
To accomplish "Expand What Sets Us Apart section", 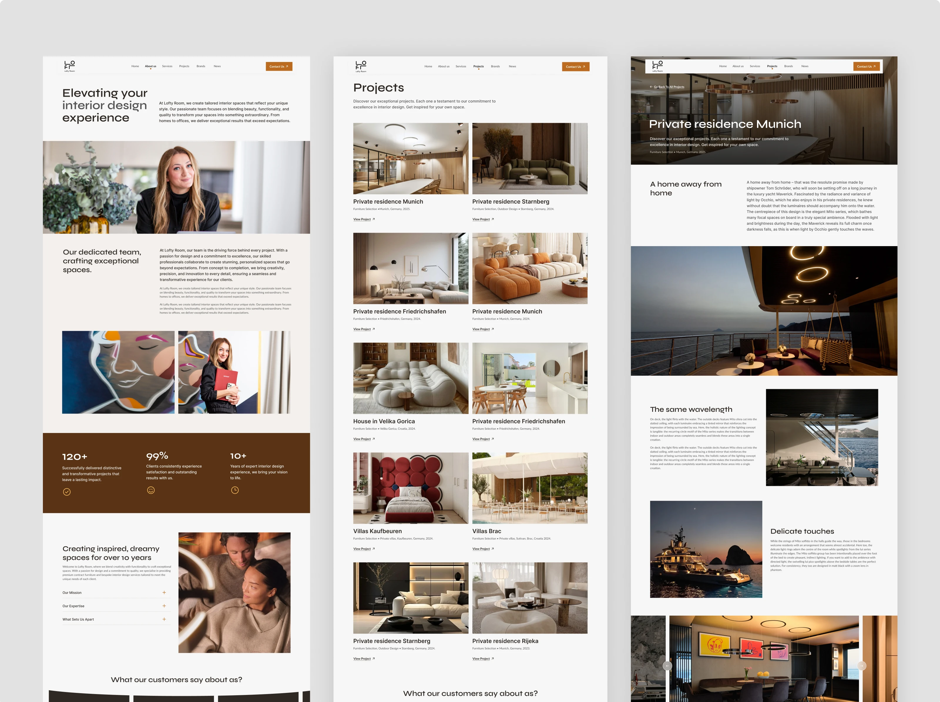I will coord(164,619).
